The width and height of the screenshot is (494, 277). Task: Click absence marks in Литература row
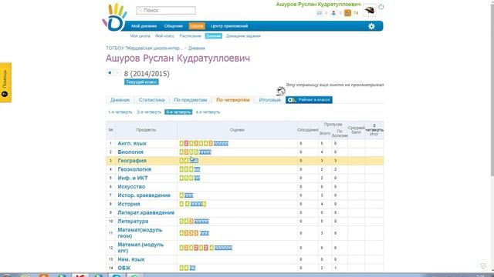201,222
